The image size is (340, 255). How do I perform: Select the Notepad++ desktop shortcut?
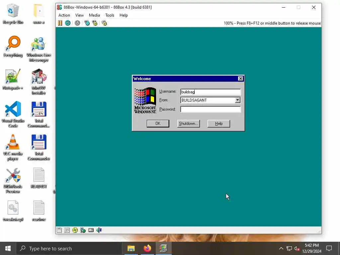coord(13,79)
